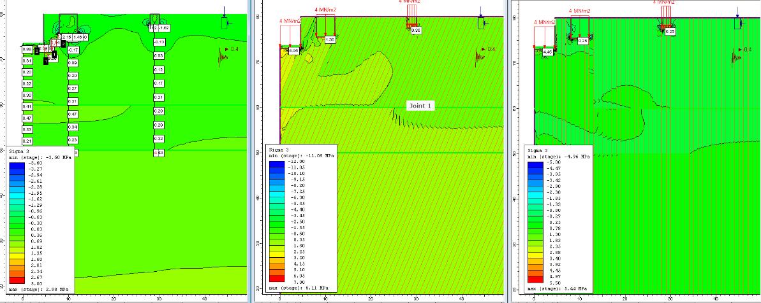Viewport: 761px width, 303px height.
Task: Click the 0.12 query value in left pane
Action: point(159,69)
